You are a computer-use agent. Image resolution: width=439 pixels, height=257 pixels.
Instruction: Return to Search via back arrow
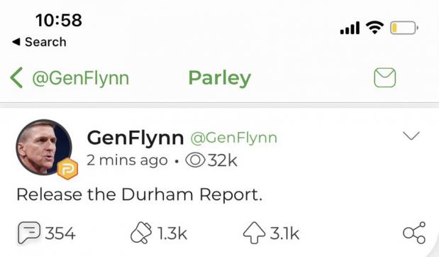coord(39,42)
